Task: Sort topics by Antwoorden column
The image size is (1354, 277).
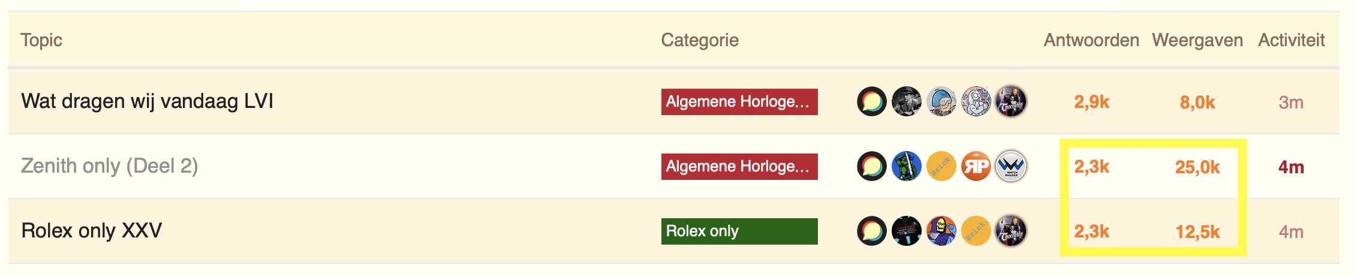Action: point(1091,40)
